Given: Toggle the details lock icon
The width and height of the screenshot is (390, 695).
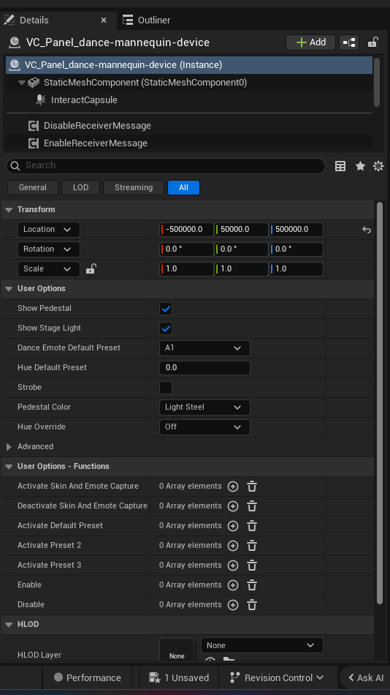Looking at the screenshot, I should [x=372, y=42].
